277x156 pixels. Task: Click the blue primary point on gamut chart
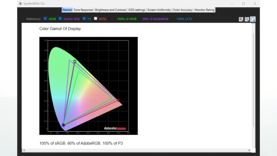tap(63, 125)
